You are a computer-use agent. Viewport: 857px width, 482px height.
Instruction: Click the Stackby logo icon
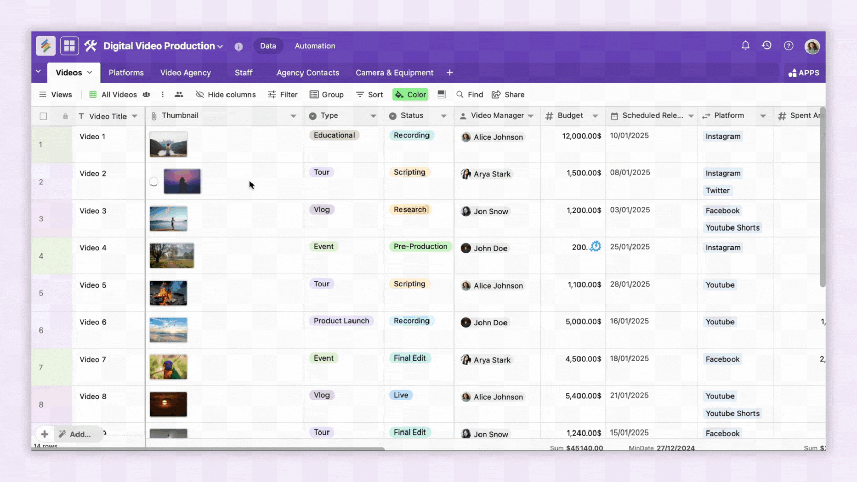click(45, 46)
